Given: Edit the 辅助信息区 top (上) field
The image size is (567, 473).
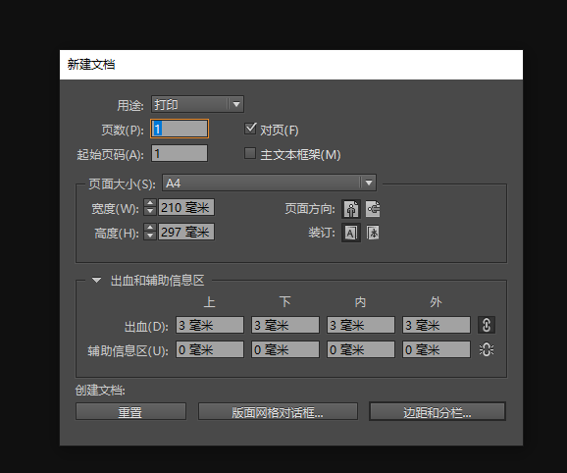Looking at the screenshot, I should (210, 349).
